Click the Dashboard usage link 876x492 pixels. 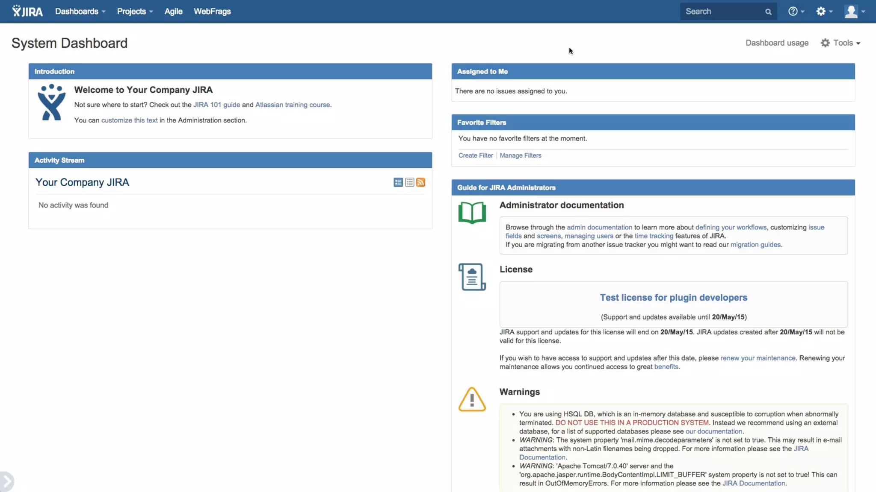point(777,43)
